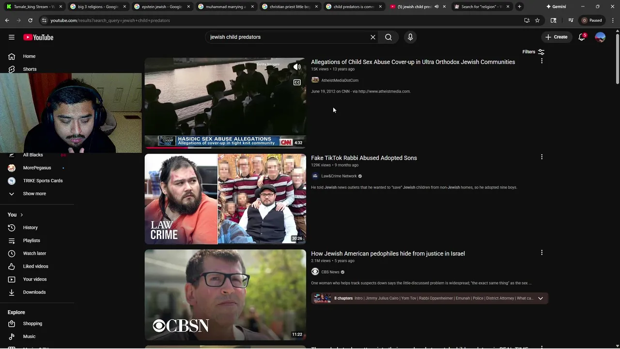Screen dimensions: 620x349
Task: Click the YouTube logo
Action: 38,37
